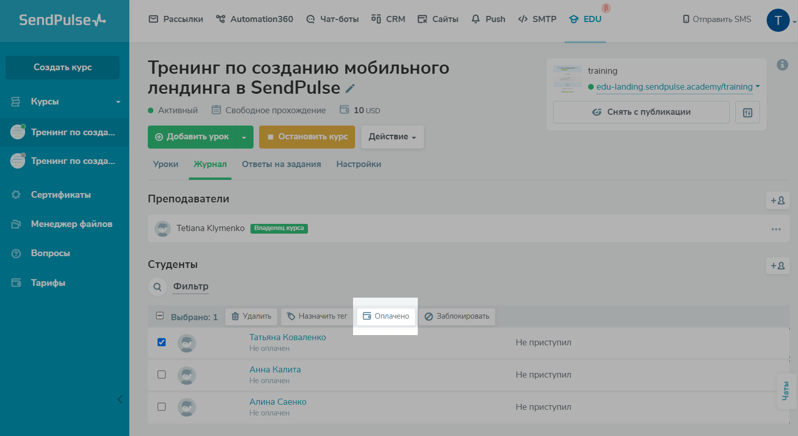Edit course title with pencil icon
The width and height of the screenshot is (798, 436).
coord(350,89)
